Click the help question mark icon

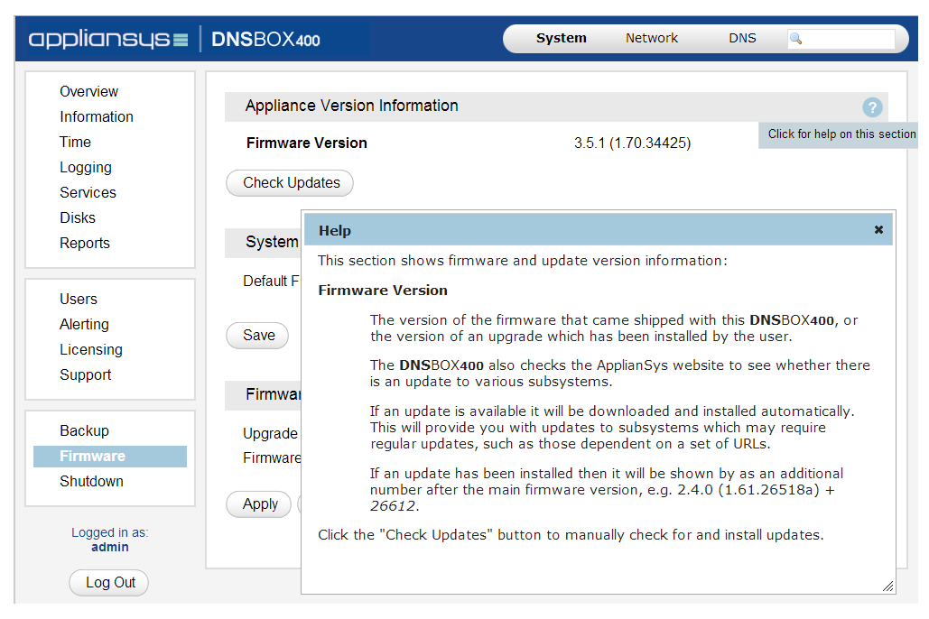coord(872,107)
